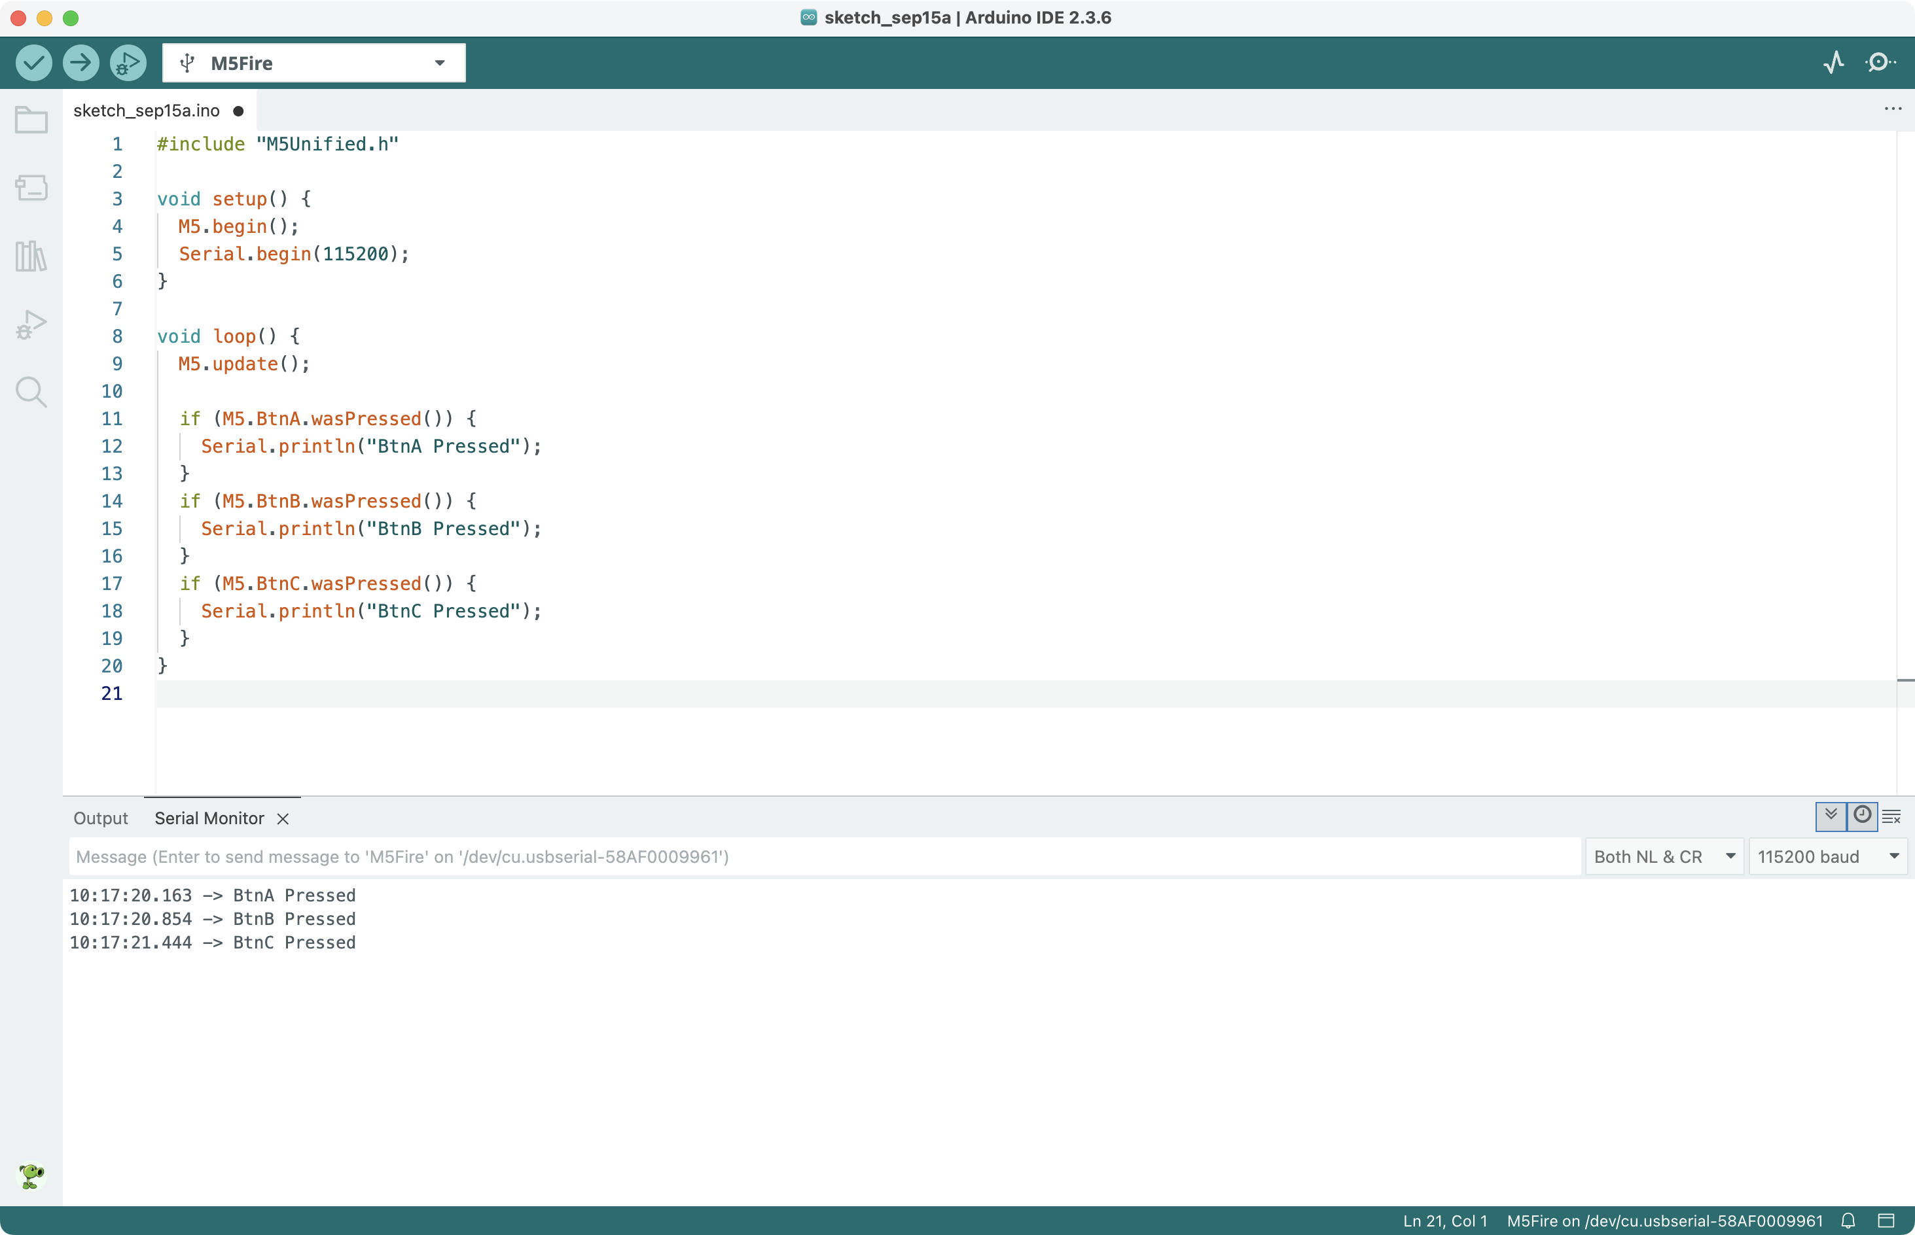
Task: Open the Both NL & CR line ending dropdown
Action: pos(1665,856)
